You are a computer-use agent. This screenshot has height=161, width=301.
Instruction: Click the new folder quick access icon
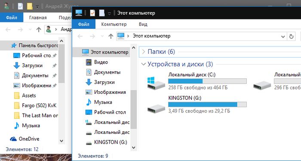102,13
